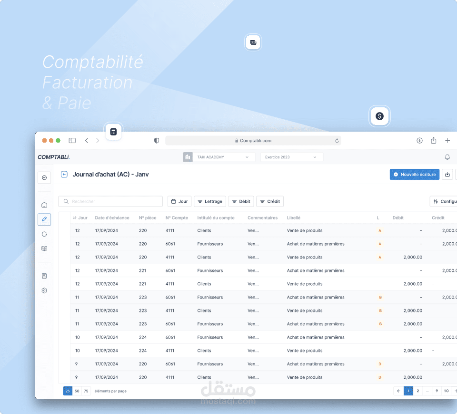Click piece 224 in the Clients row
This screenshot has height=414, width=457.
143,351
